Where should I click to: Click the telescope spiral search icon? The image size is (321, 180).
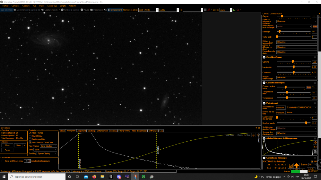coord(291,166)
